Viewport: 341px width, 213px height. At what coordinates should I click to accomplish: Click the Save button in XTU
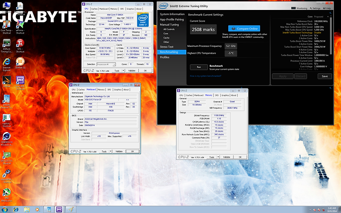(325, 76)
